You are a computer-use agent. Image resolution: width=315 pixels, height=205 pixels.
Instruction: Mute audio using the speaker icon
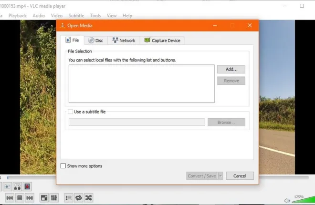tap(287, 200)
